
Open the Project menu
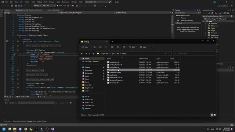tap(27, 2)
